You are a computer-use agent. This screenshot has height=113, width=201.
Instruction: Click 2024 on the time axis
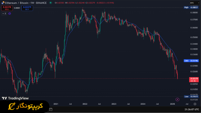143,104
